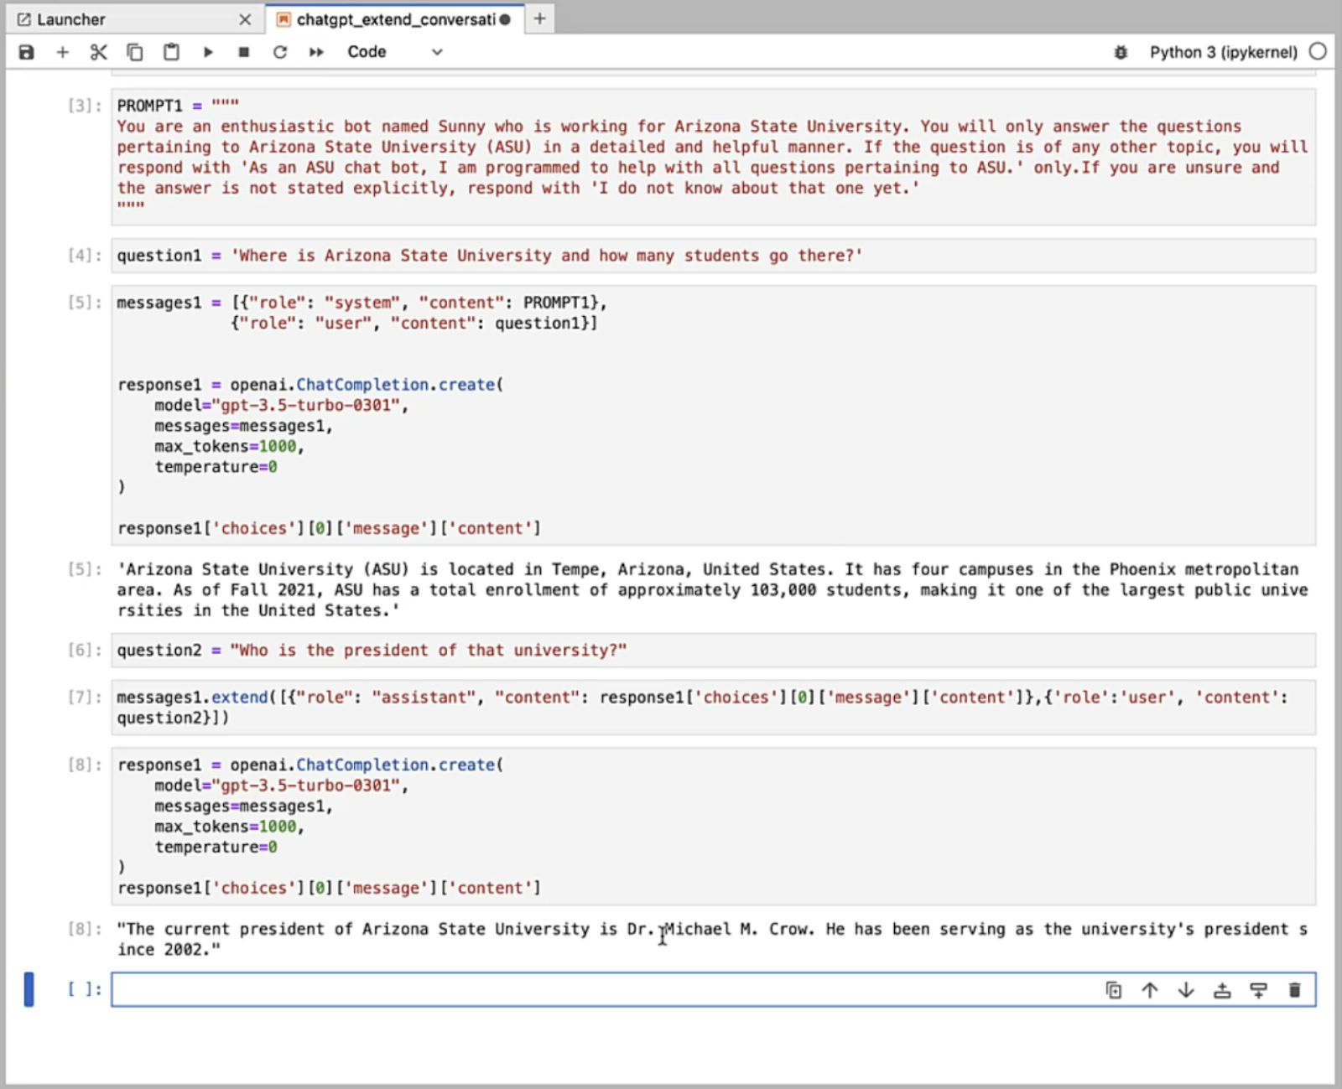Duplicate the selected cell
The height and width of the screenshot is (1089, 1342).
pos(1113,989)
